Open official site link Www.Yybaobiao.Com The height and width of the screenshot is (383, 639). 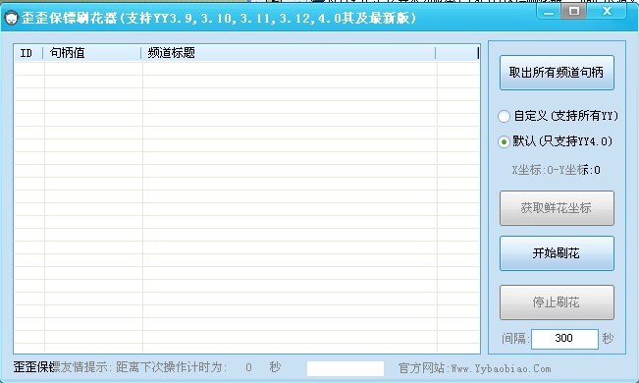pyautogui.click(x=501, y=368)
